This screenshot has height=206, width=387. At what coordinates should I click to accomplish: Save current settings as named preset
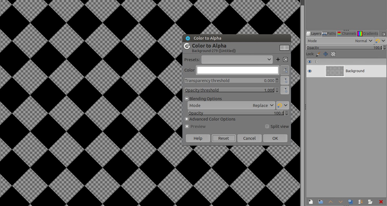[278, 59]
